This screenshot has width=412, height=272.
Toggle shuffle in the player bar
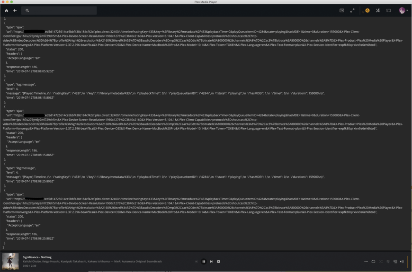[x=381, y=262]
